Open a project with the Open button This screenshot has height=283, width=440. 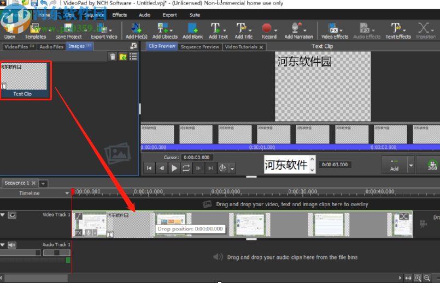coord(10,31)
